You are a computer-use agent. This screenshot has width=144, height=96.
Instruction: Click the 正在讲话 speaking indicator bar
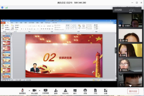point(127,10)
